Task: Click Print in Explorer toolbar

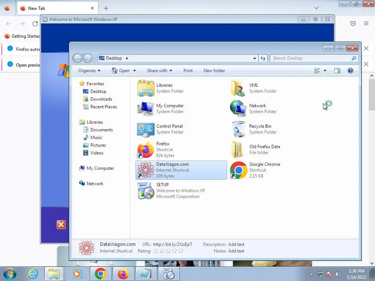Action: point(188,71)
